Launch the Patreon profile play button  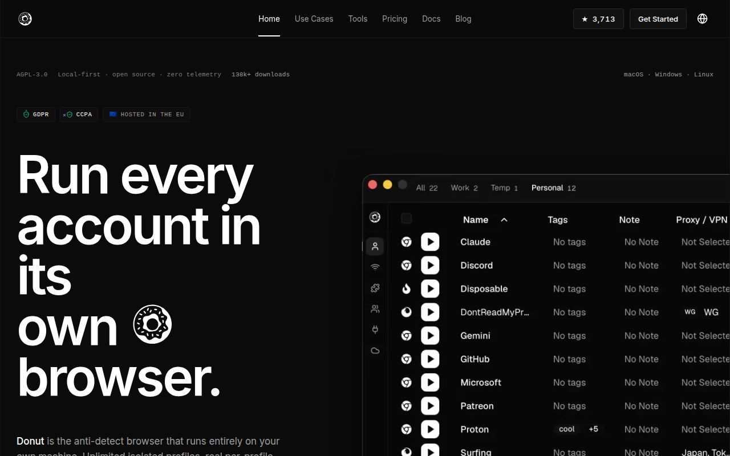430,406
